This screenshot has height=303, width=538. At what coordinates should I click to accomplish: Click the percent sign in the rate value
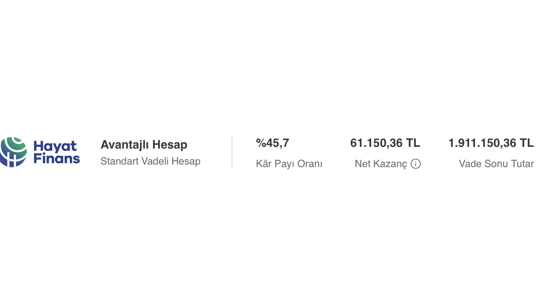coord(261,143)
